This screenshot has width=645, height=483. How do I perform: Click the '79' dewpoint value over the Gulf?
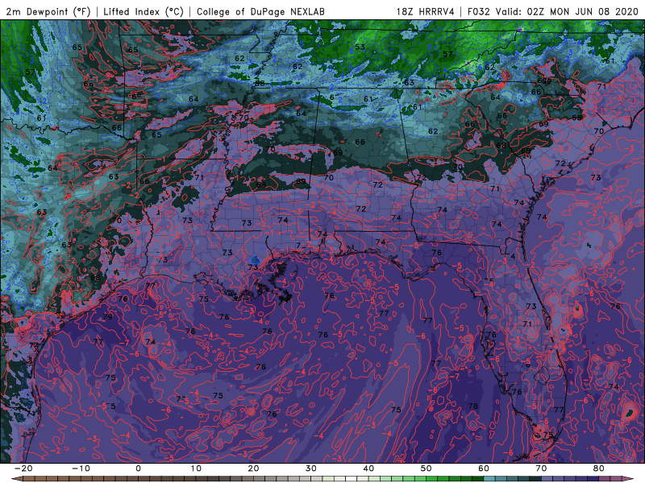pos(107,316)
